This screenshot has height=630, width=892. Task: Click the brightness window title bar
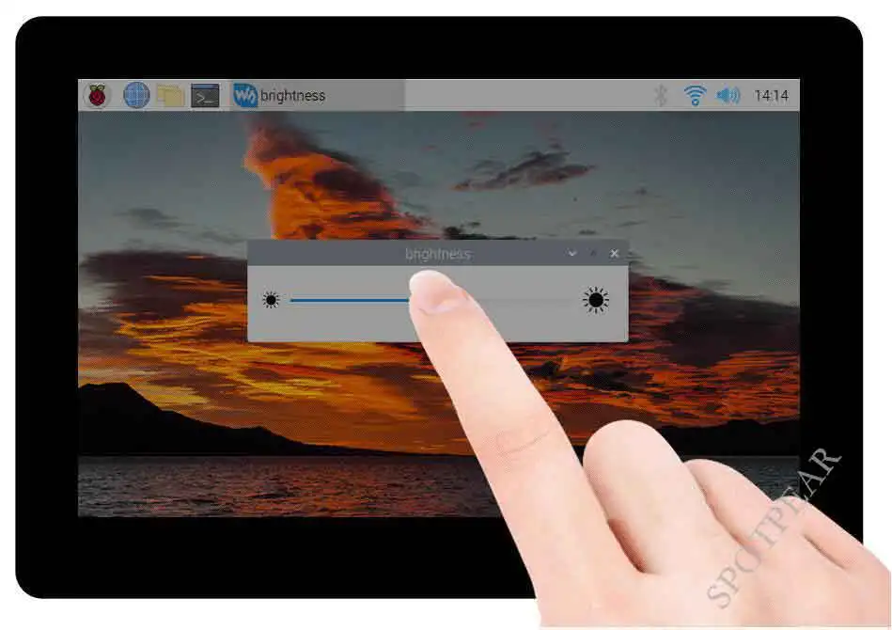338,254
